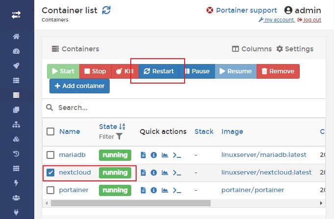Image resolution: width=334 pixels, height=219 pixels.
Task: Click the horizontal scrollbar thumb
Action: coord(131,203)
